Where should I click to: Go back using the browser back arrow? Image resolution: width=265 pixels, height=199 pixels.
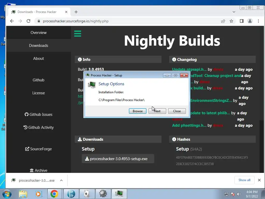(12, 21)
